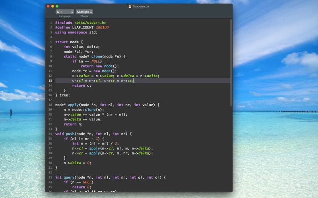Click the yellow minimize window button

pos(53,6)
